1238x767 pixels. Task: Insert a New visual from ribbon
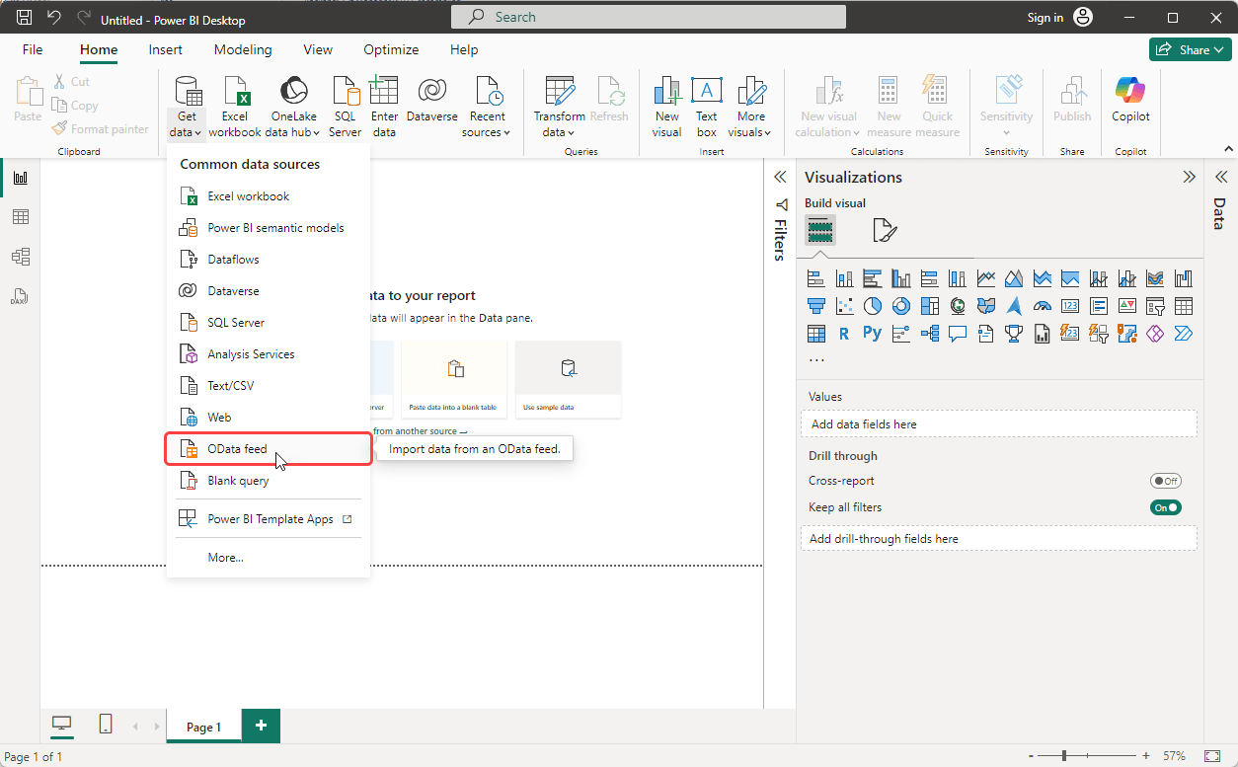[667, 107]
